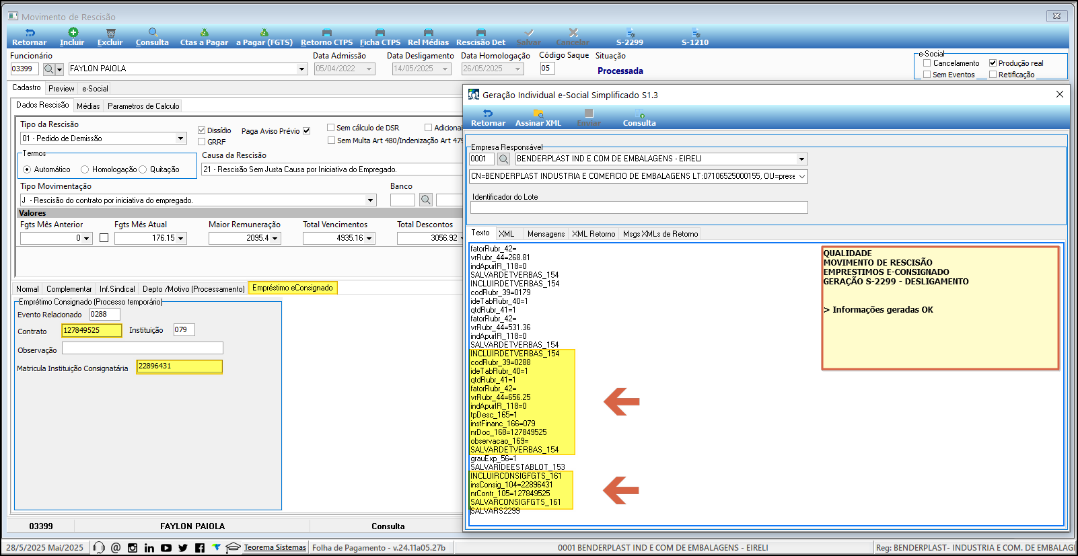Open a Pagar (FGTS)

click(264, 37)
